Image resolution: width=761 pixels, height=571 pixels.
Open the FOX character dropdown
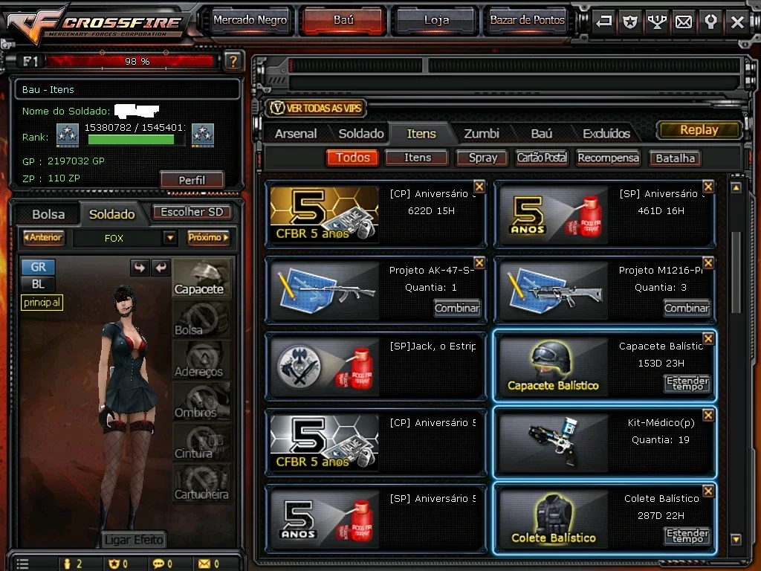click(169, 238)
